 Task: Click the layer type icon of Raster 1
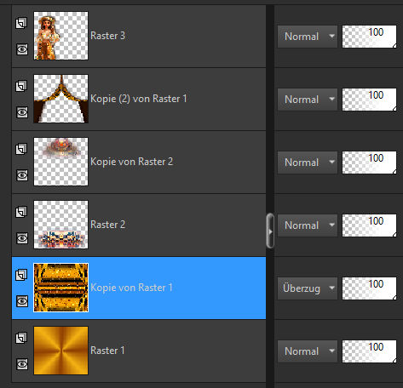(x=21, y=338)
